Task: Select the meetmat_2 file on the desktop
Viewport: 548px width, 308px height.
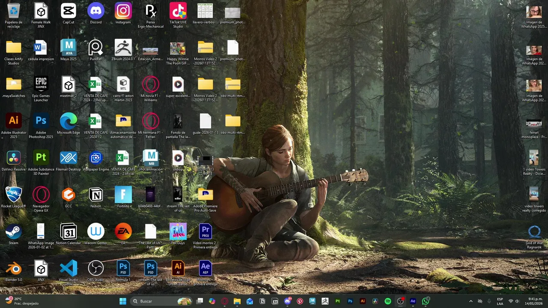Action: coord(68,87)
